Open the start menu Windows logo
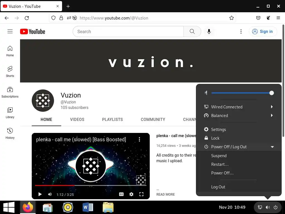The height and width of the screenshot is (214, 285). coord(9,207)
